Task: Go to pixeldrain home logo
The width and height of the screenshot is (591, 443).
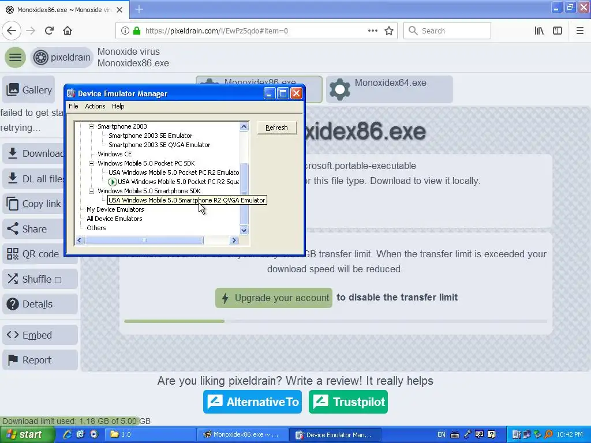Action: point(62,57)
